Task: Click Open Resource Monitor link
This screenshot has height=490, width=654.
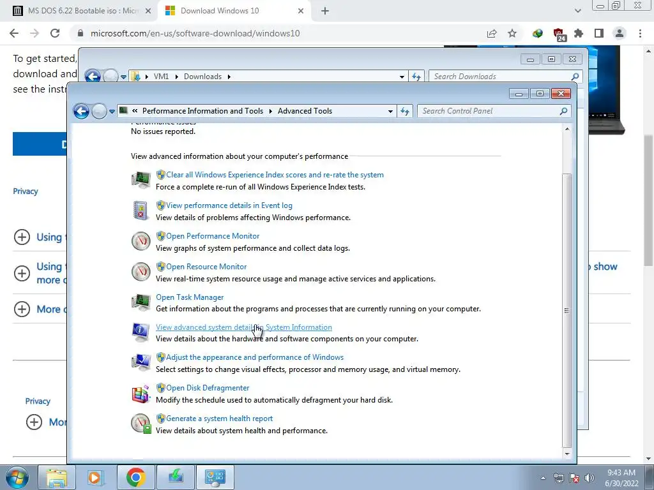Action: [206, 267]
